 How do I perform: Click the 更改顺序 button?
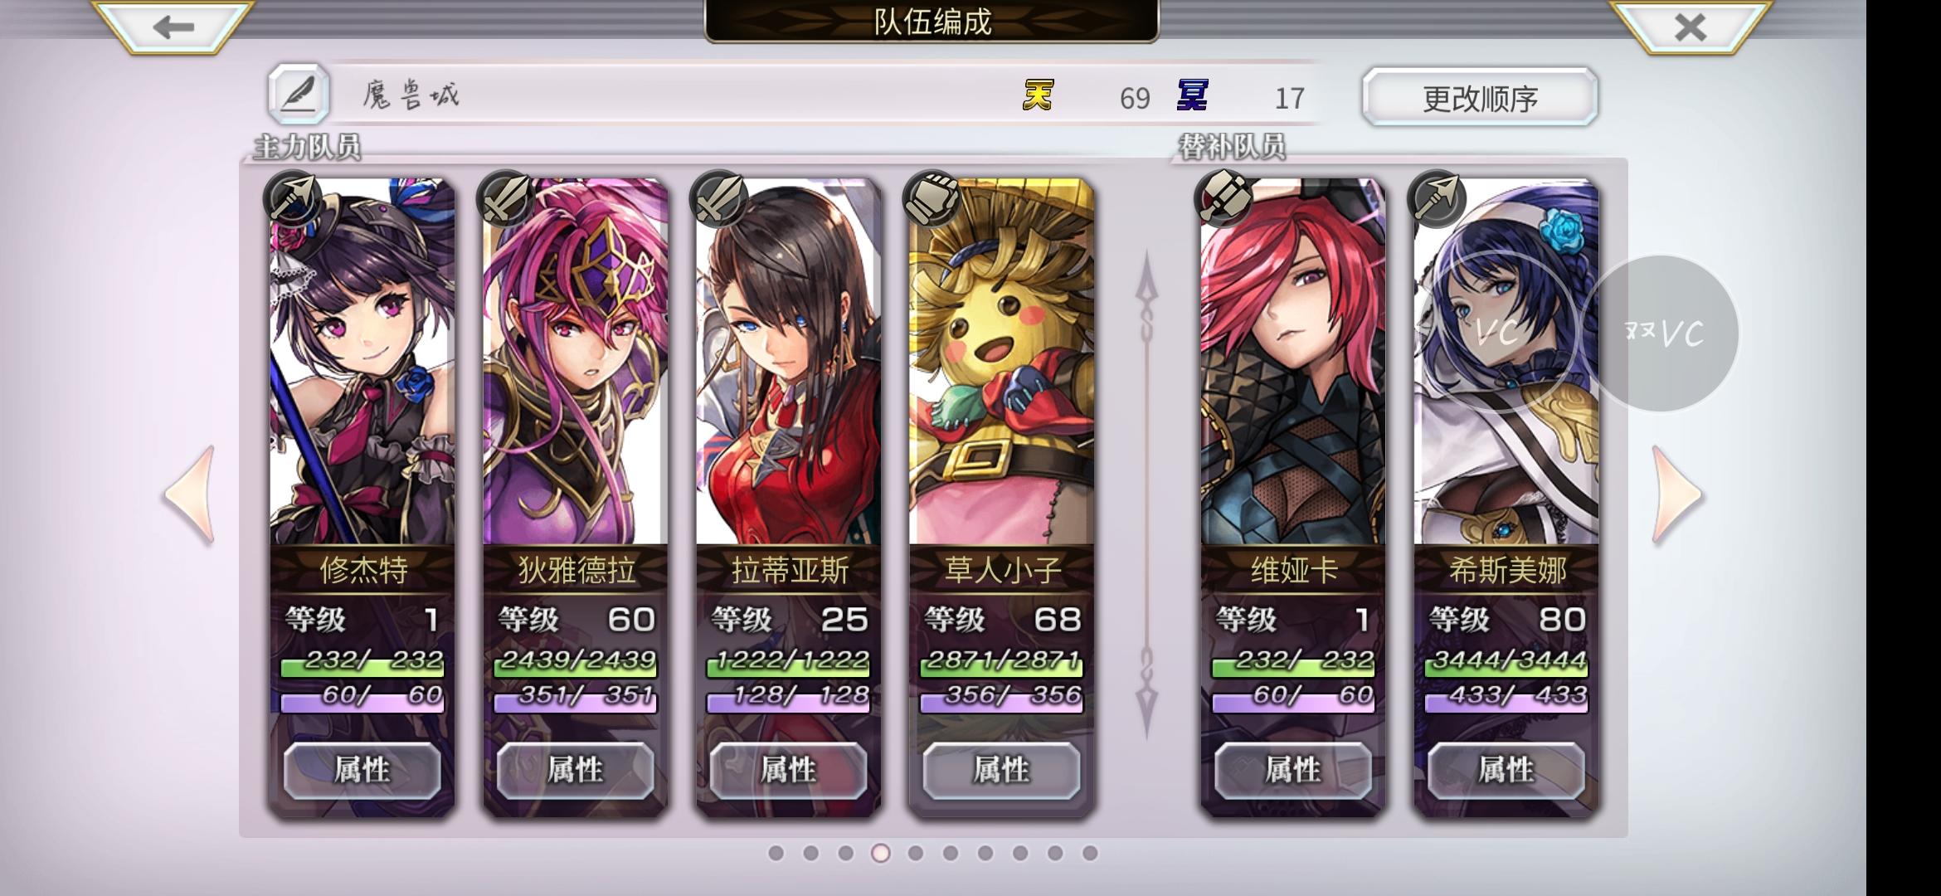pyautogui.click(x=1480, y=98)
